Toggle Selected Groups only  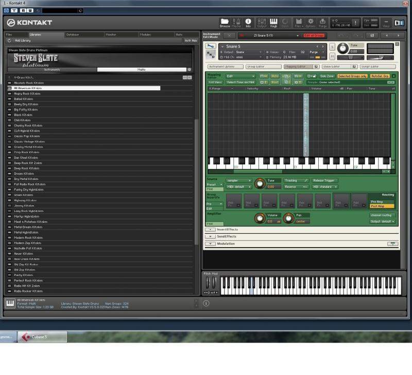pyautogui.click(x=352, y=76)
